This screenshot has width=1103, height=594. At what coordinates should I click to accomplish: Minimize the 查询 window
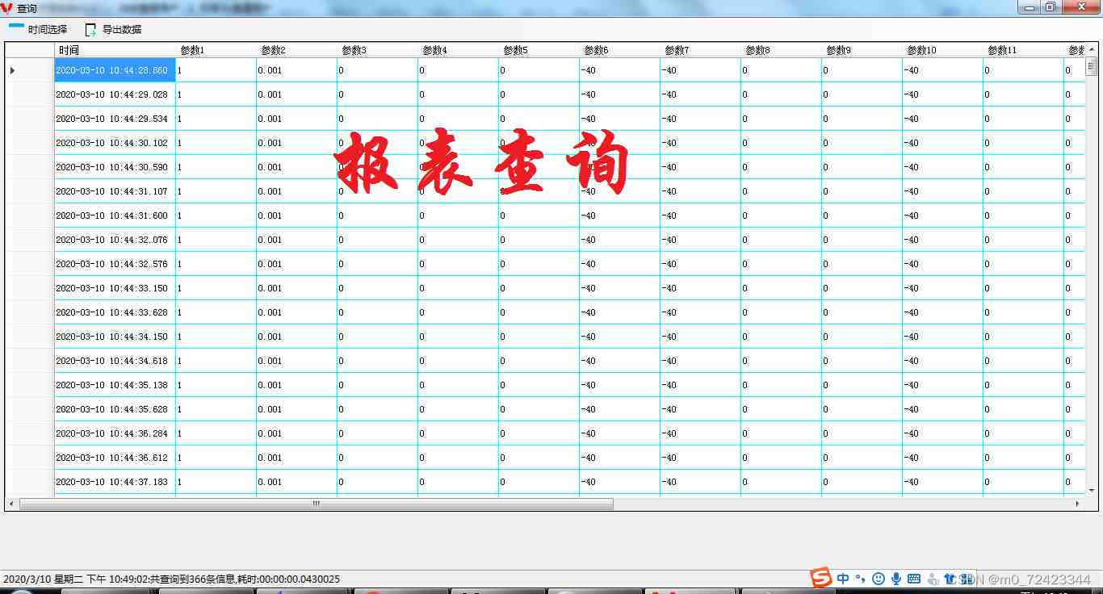click(1028, 7)
